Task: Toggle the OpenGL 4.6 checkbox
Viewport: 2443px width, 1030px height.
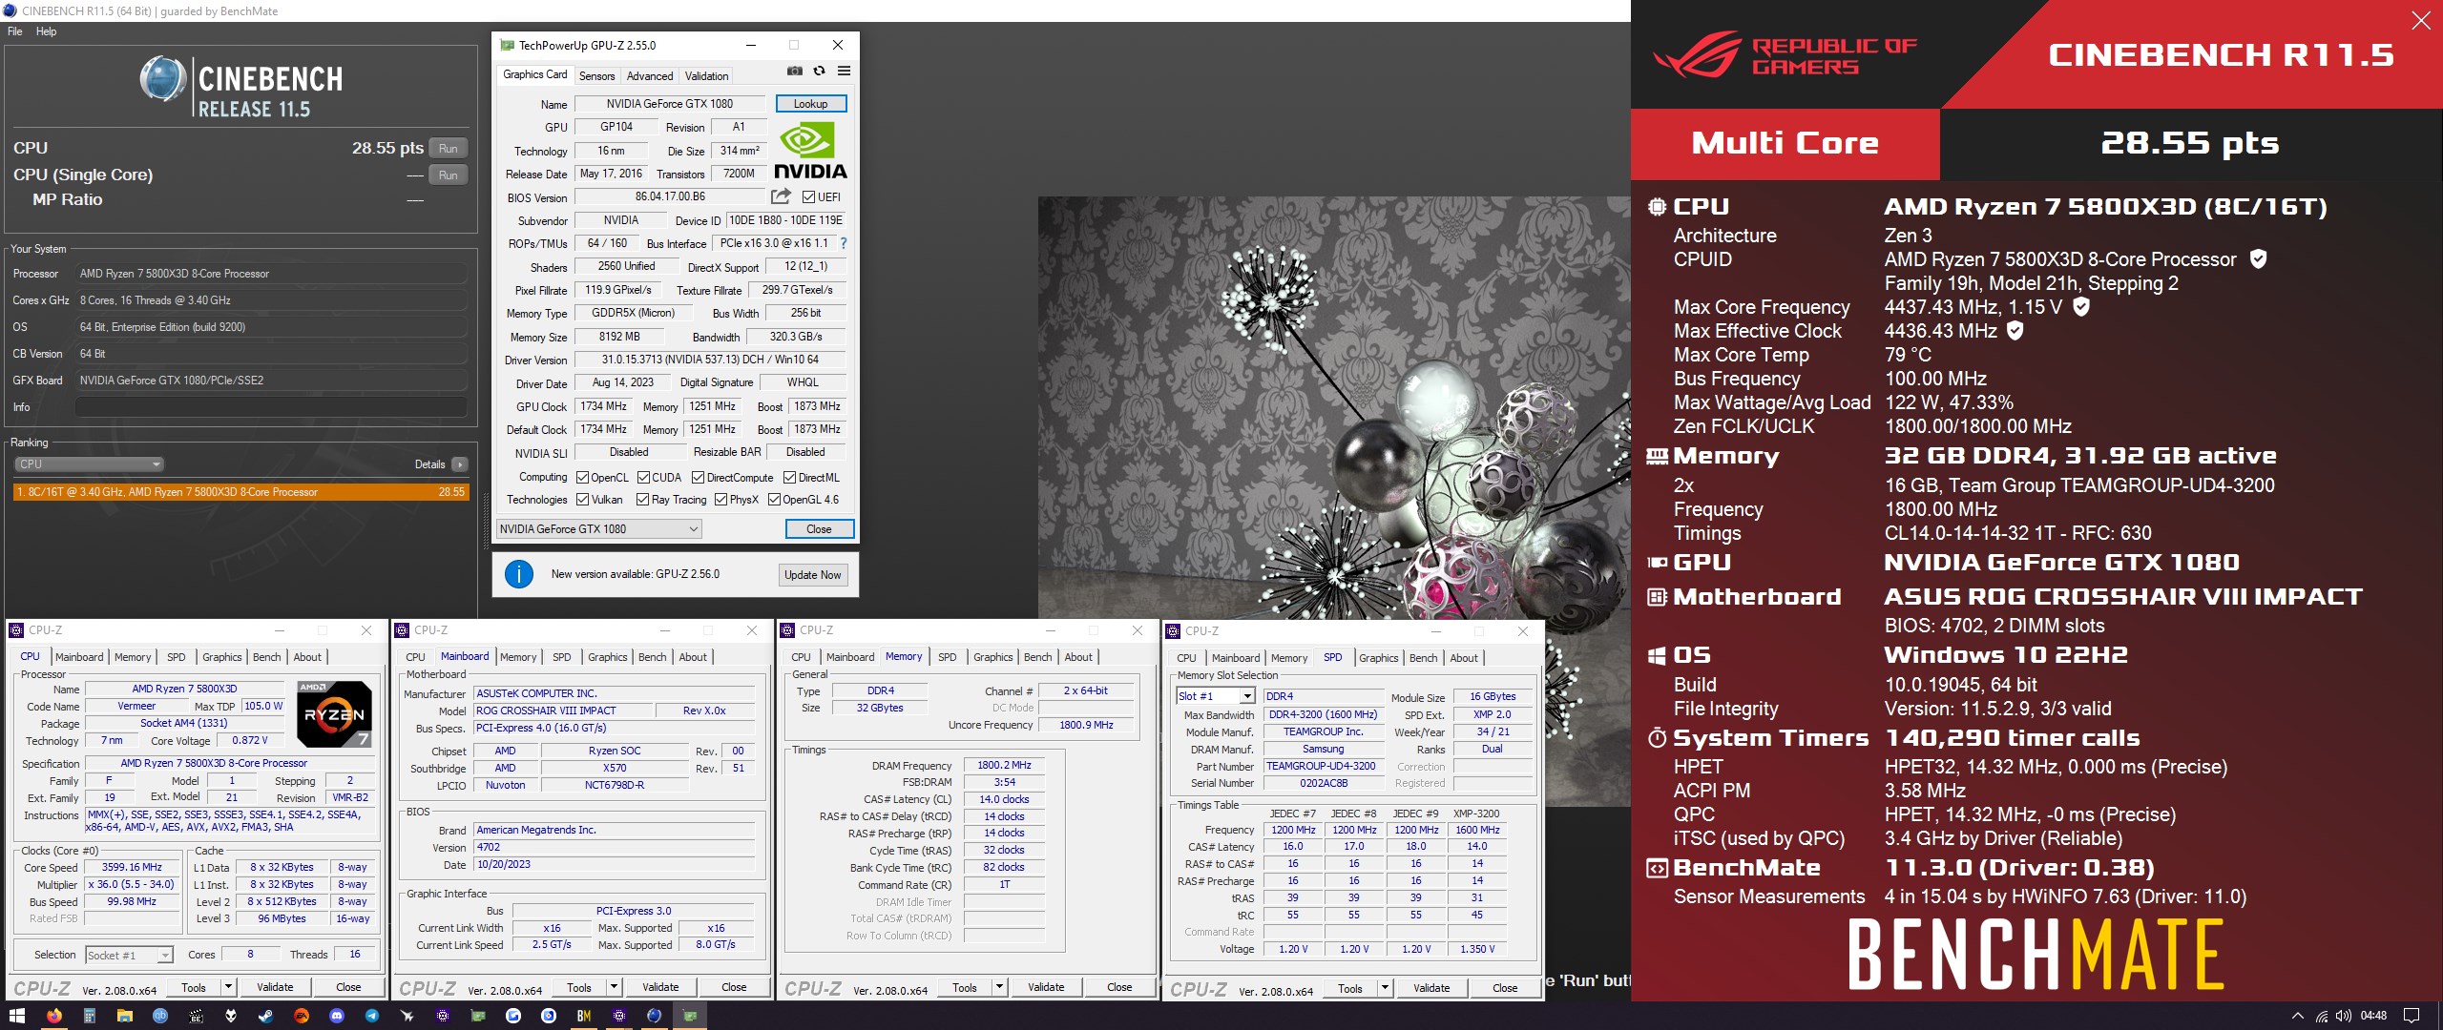Action: coord(774,500)
